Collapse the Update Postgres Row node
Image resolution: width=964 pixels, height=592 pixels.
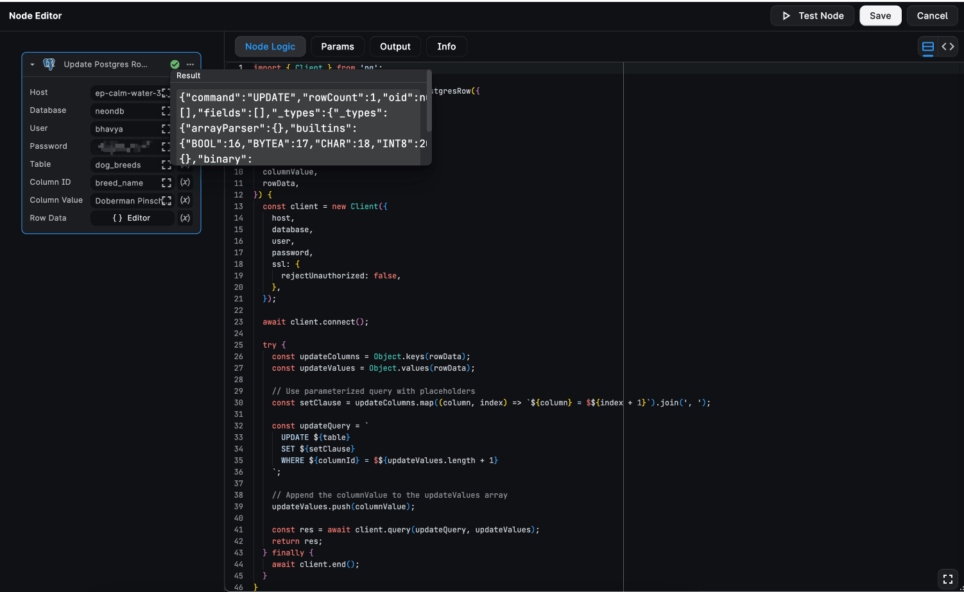(32, 64)
